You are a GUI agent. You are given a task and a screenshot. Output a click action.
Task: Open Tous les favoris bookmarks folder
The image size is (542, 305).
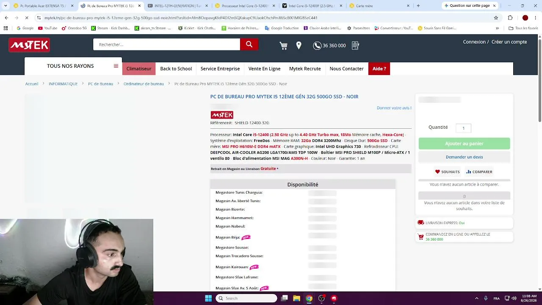point(523,28)
